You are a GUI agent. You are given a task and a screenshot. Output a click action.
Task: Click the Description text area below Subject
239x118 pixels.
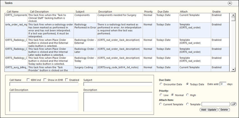(x=118, y=102)
